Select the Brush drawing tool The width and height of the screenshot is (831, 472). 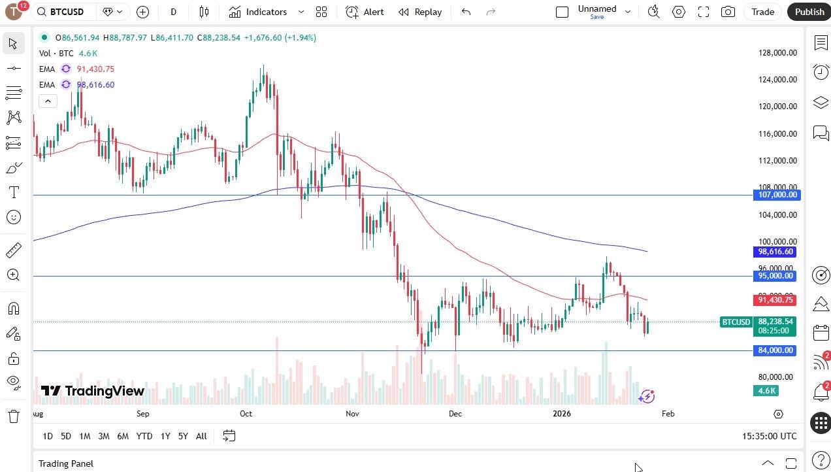click(x=13, y=167)
